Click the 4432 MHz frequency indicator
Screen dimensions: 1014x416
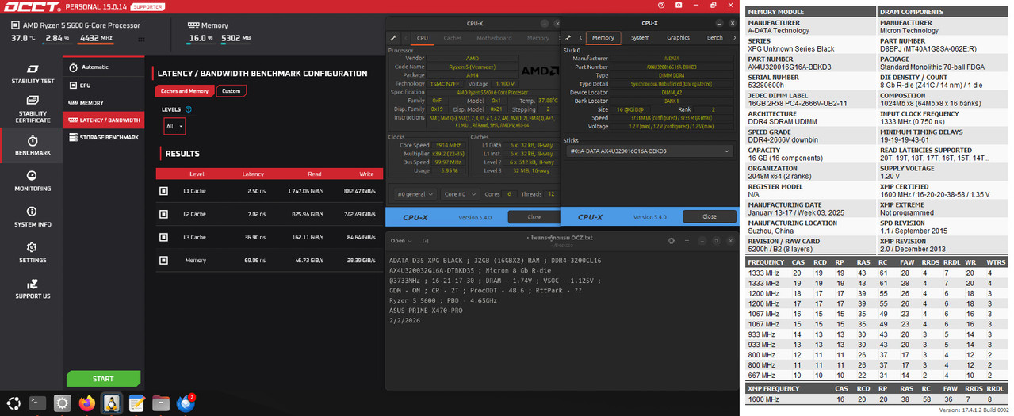(x=96, y=40)
